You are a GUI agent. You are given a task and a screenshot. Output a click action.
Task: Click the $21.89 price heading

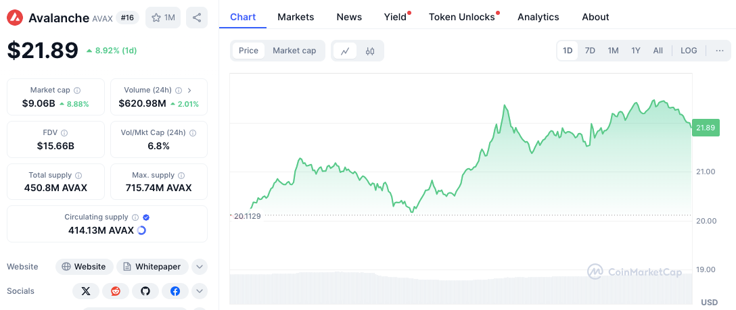43,51
